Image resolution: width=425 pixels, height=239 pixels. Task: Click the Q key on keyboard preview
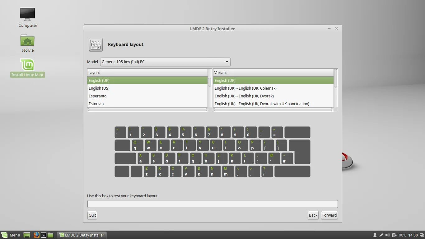(138, 145)
